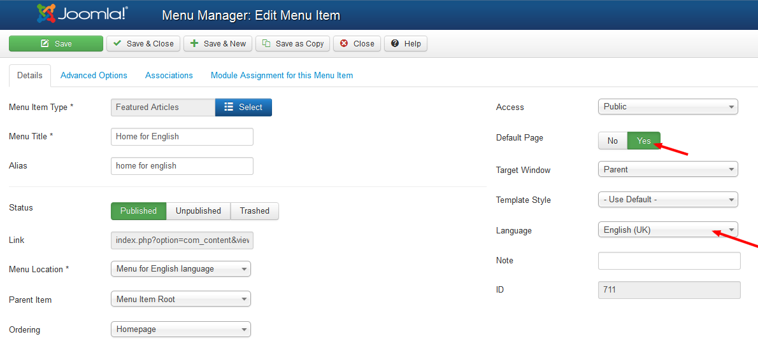Click the empty Note field
The image size is (758, 353).
[669, 261]
